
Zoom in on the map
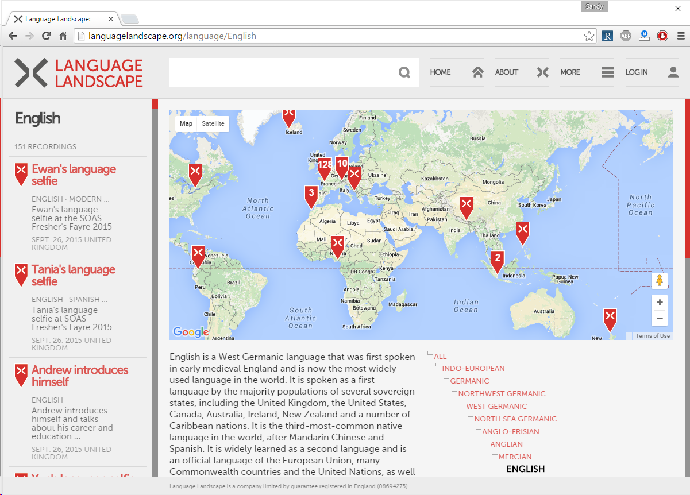click(x=660, y=303)
